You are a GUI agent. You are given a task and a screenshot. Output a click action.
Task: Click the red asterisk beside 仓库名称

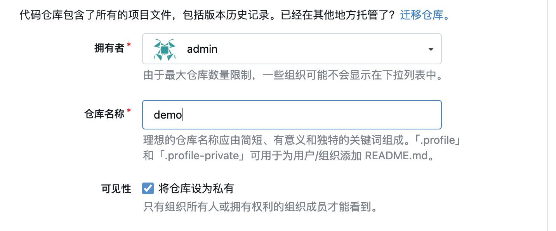[129, 111]
